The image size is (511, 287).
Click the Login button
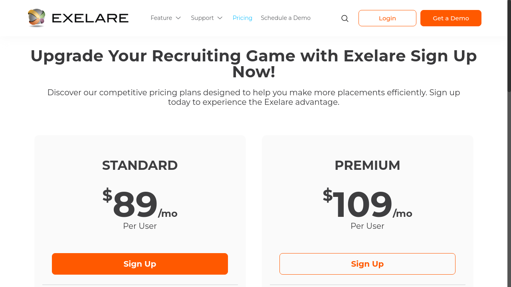pos(387,18)
